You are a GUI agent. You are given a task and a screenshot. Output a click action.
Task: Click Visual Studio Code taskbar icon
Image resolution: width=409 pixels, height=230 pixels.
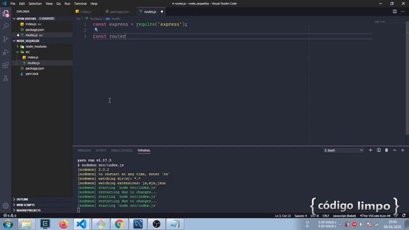(82, 224)
